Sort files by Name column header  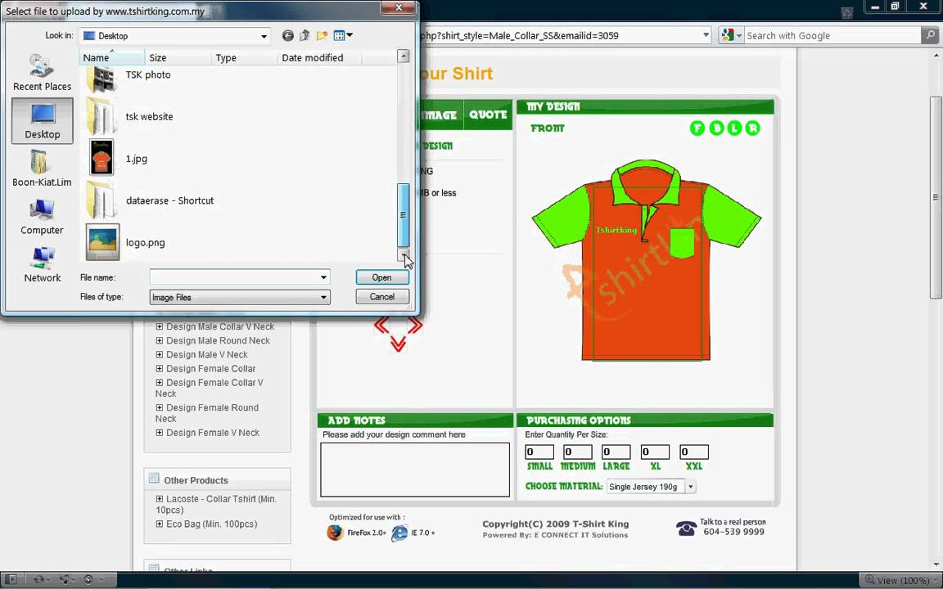(112, 58)
